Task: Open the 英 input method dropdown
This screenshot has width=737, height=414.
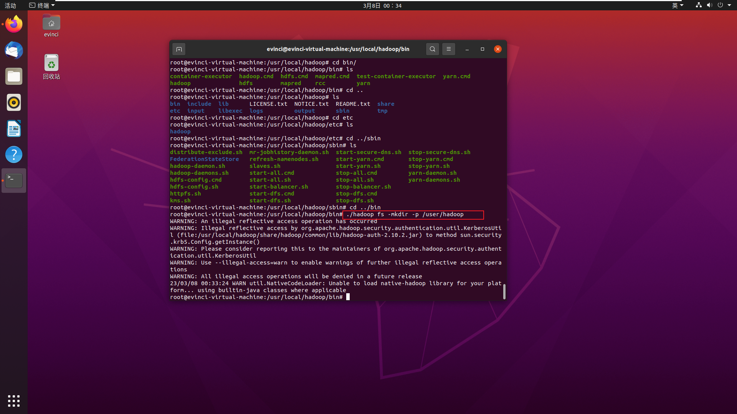Action: [678, 5]
